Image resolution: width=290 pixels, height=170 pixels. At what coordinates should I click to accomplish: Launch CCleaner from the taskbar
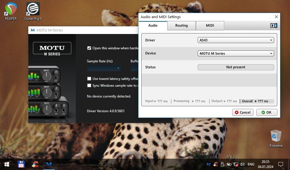click(35, 164)
